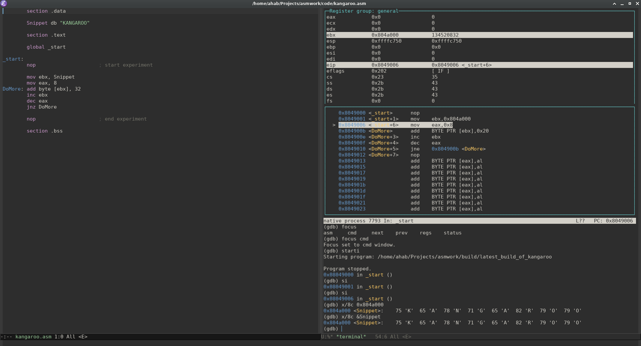Click the jne target '0x804900b <DoMore>'
This screenshot has width=641, height=346.
459,149
